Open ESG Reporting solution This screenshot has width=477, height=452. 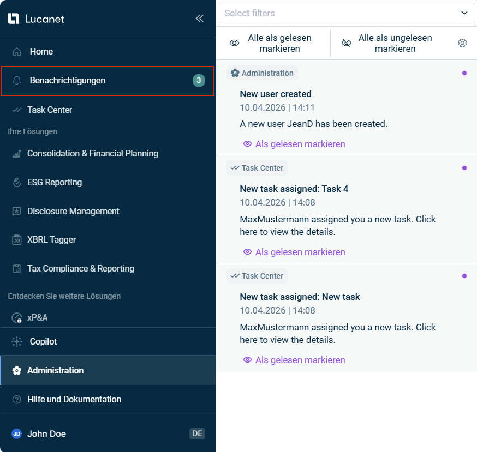[x=108, y=182]
